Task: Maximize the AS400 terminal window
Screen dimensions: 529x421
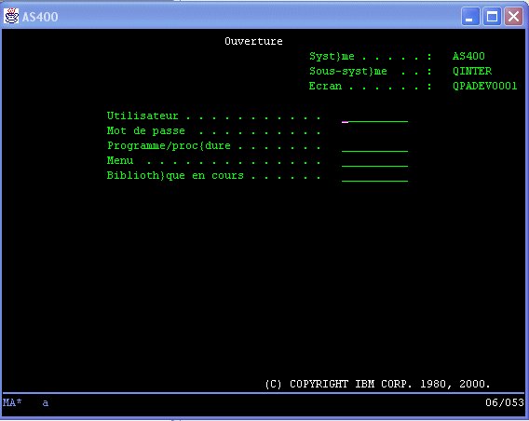Action: click(x=492, y=16)
